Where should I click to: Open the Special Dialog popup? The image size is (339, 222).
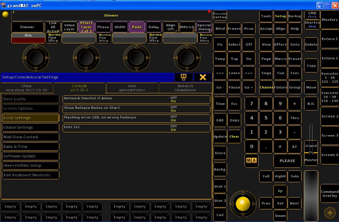pos(204,27)
